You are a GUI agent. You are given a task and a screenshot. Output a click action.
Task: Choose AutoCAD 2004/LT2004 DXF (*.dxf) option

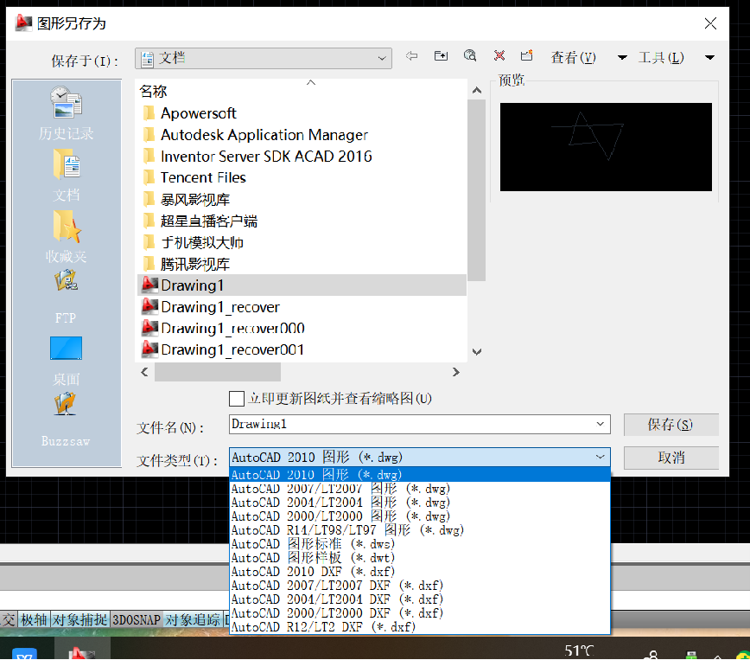[420, 599]
